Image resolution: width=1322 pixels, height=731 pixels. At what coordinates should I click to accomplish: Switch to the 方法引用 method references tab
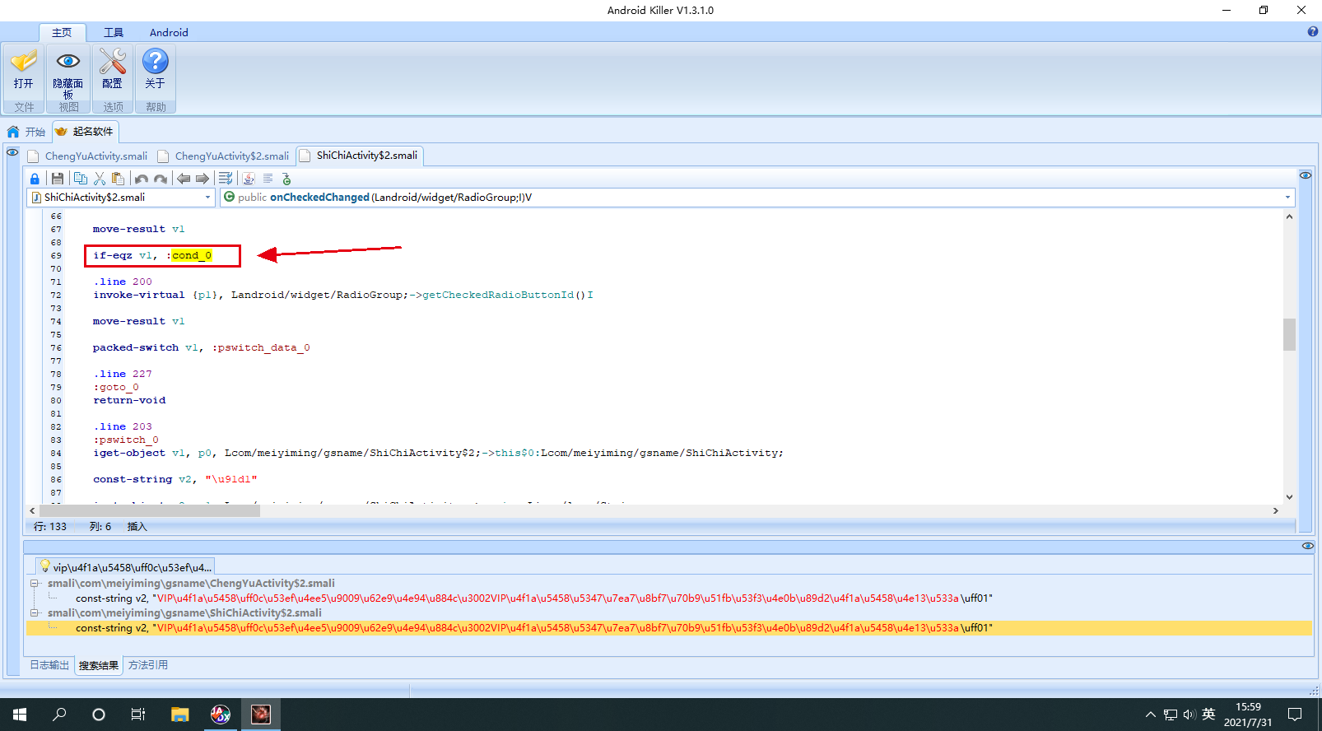148,665
